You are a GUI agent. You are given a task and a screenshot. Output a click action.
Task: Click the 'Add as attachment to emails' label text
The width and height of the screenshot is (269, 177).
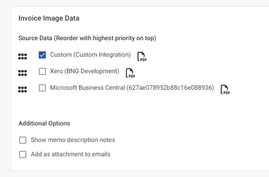point(70,154)
